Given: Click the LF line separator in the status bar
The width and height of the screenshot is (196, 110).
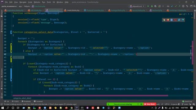Looking at the screenshot, I should 162,104.
